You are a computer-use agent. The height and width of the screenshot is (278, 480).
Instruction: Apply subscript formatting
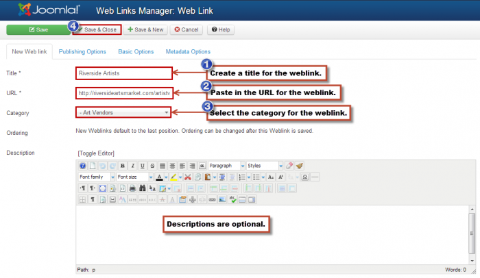271,177
